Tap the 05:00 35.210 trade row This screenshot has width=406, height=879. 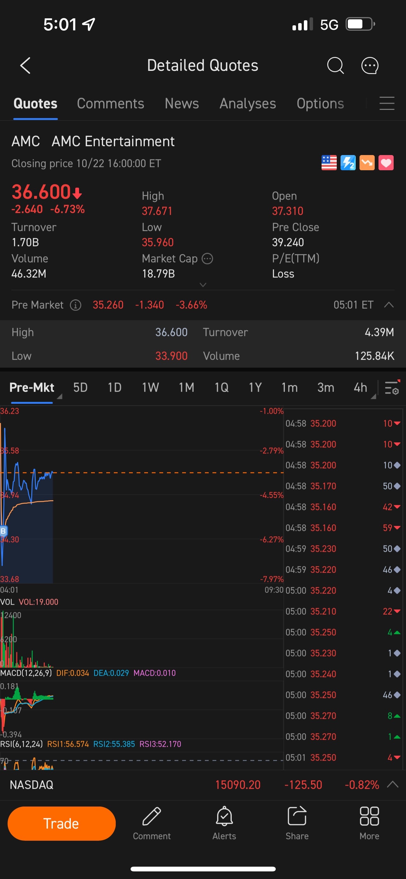click(x=343, y=611)
